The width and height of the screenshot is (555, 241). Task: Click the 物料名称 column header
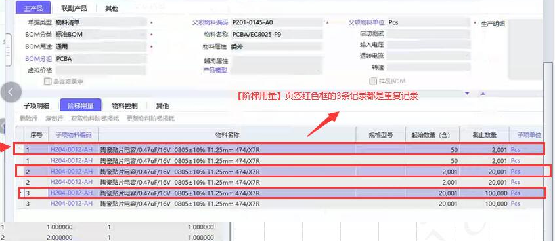[x=227, y=134]
